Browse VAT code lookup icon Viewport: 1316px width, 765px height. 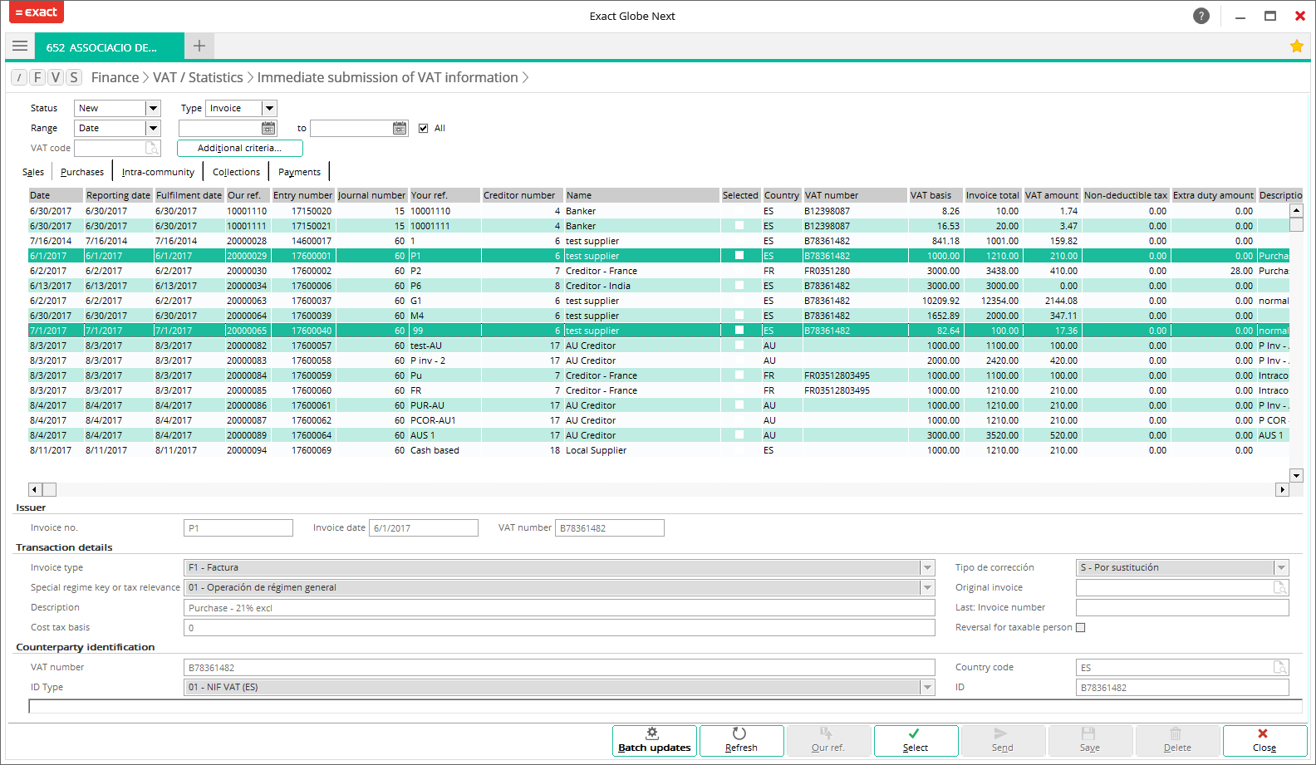tap(152, 148)
